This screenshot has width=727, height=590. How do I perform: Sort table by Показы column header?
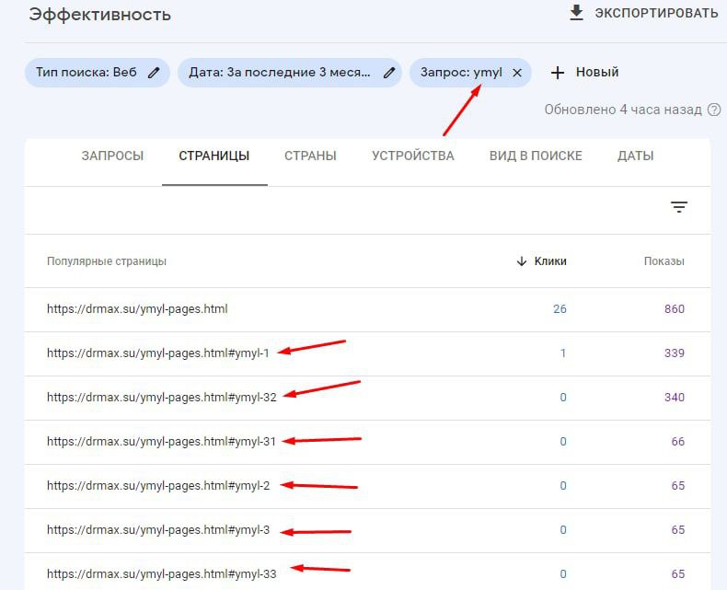coord(664,261)
